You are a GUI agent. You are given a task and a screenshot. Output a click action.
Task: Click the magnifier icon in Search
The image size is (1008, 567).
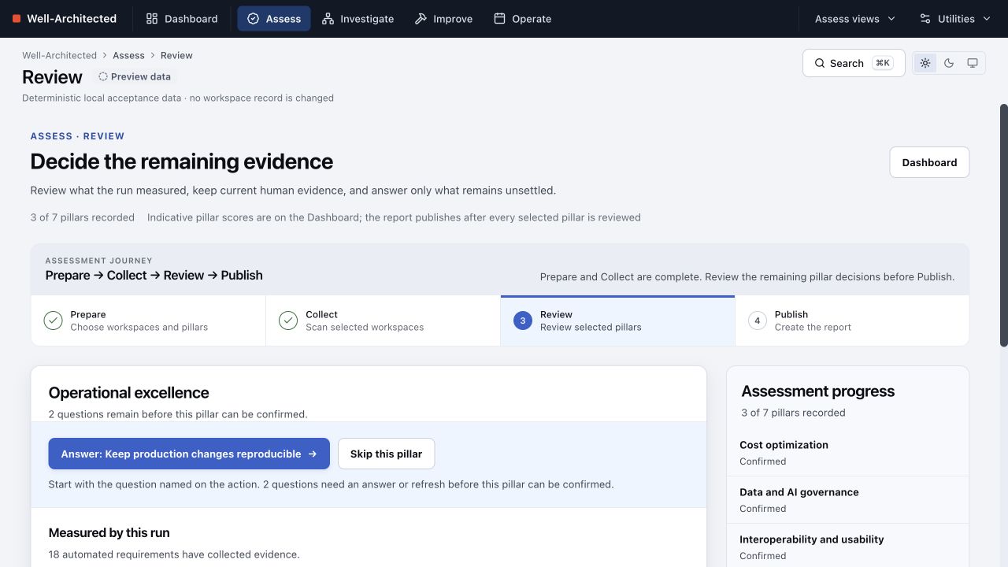[x=820, y=63]
